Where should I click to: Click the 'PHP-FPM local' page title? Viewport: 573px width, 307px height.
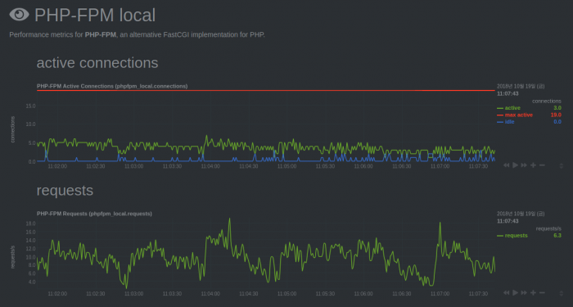[95, 15]
